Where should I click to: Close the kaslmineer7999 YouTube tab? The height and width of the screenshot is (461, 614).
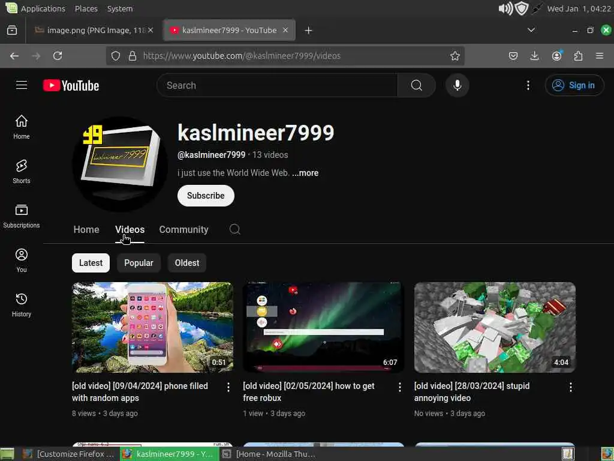click(285, 30)
